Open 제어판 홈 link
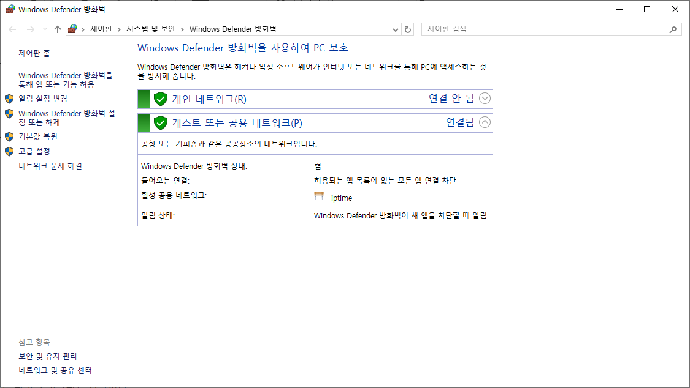The width and height of the screenshot is (690, 388). click(34, 53)
